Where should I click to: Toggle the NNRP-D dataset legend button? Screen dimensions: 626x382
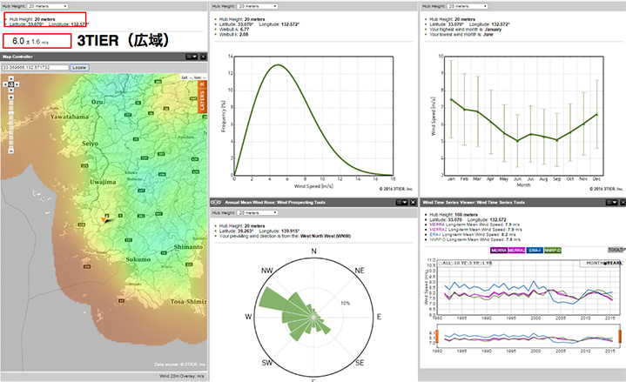tap(553, 251)
